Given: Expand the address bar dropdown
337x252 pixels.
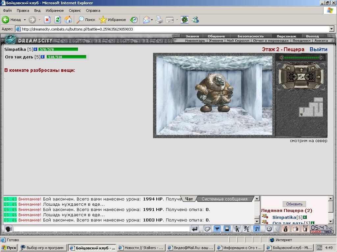Looking at the screenshot, I should click(332, 29).
